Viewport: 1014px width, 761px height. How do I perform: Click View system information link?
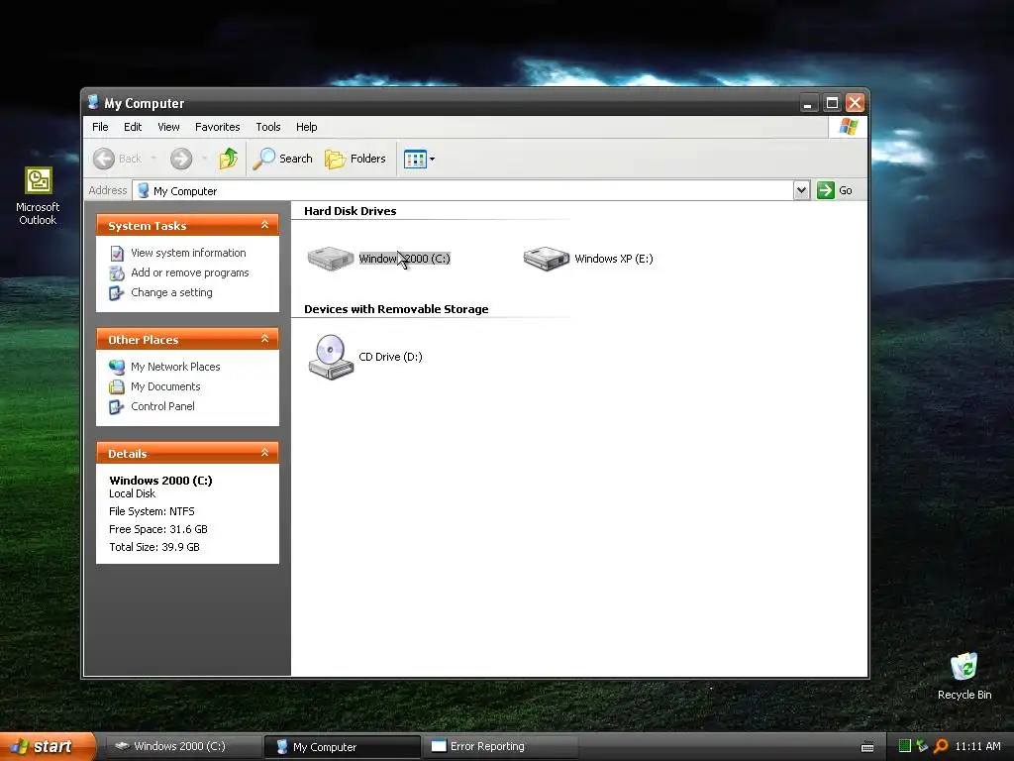(188, 253)
